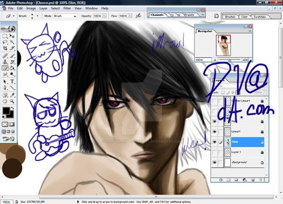The height and width of the screenshot is (204, 283).
Task: Expand the Channels palette options arrow
Action: pos(203,15)
